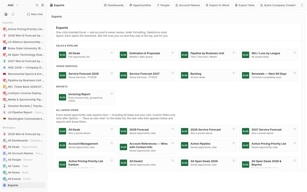Open Houston Rockets | Toyota favorite
Image resolution: width=307 pixels, height=192 pixels.
coord(24,106)
